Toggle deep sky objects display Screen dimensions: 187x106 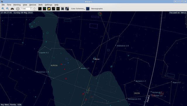point(44,9)
